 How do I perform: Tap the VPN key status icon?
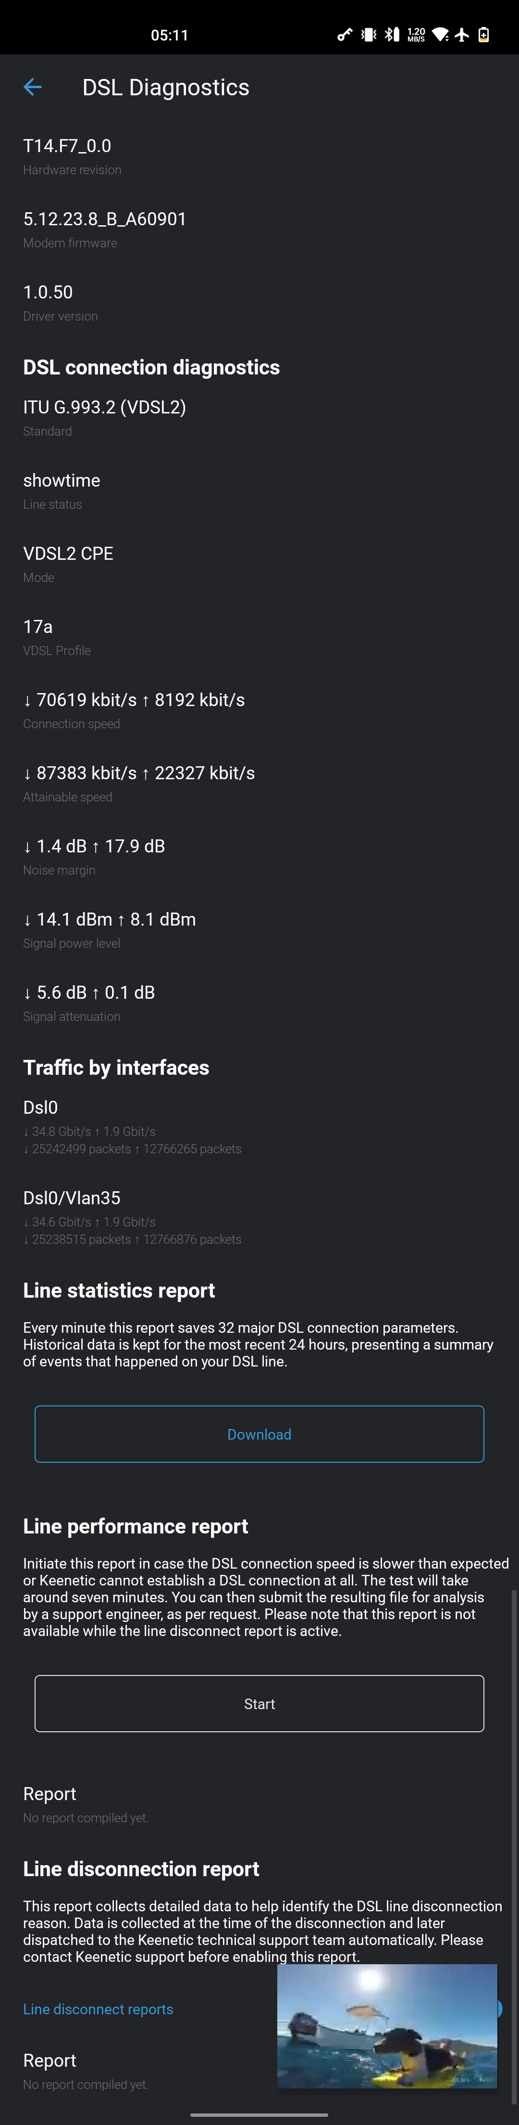pyautogui.click(x=345, y=35)
